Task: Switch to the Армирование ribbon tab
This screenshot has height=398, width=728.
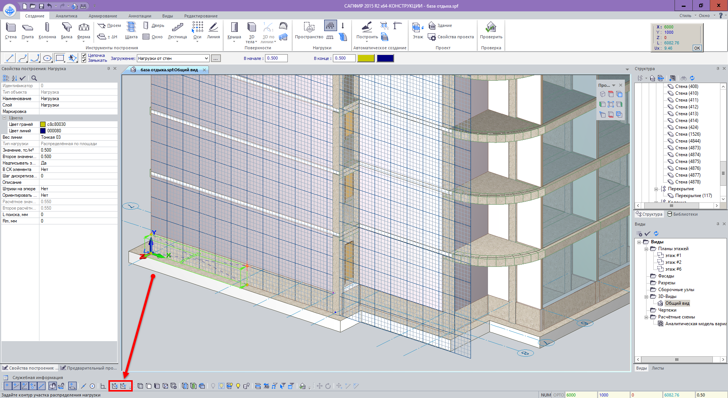Action: tap(103, 16)
